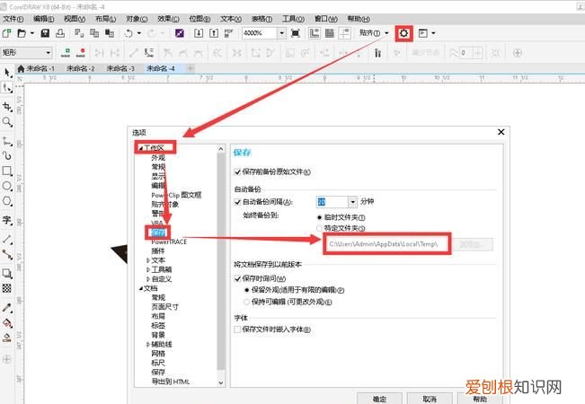Toggle the Show rulers icon

[x=315, y=33]
